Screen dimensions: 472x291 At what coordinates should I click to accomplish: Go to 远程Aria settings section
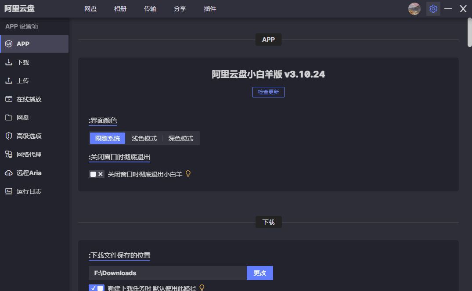pyautogui.click(x=34, y=173)
